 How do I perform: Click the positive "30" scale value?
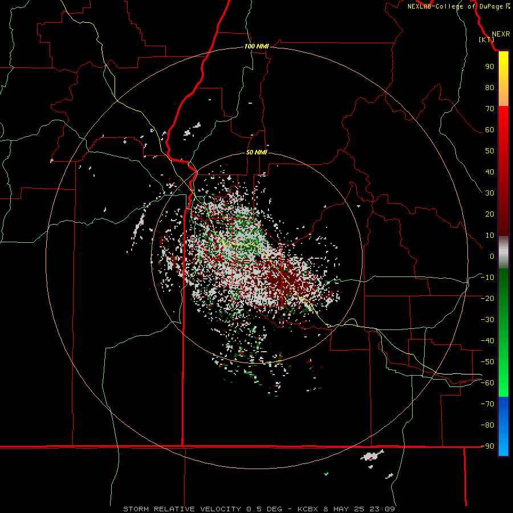pyautogui.click(x=490, y=193)
